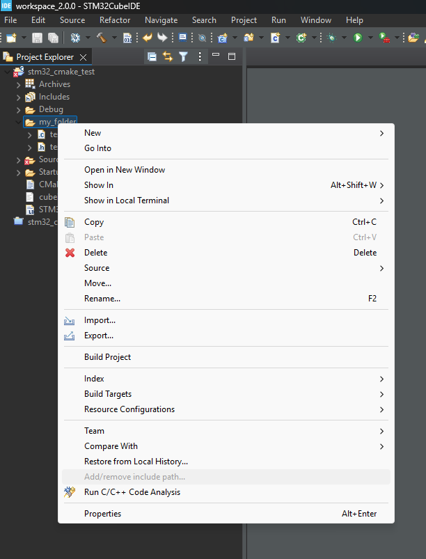Toggle Link with Editor icon
Image resolution: width=426 pixels, height=559 pixels.
pos(167,56)
